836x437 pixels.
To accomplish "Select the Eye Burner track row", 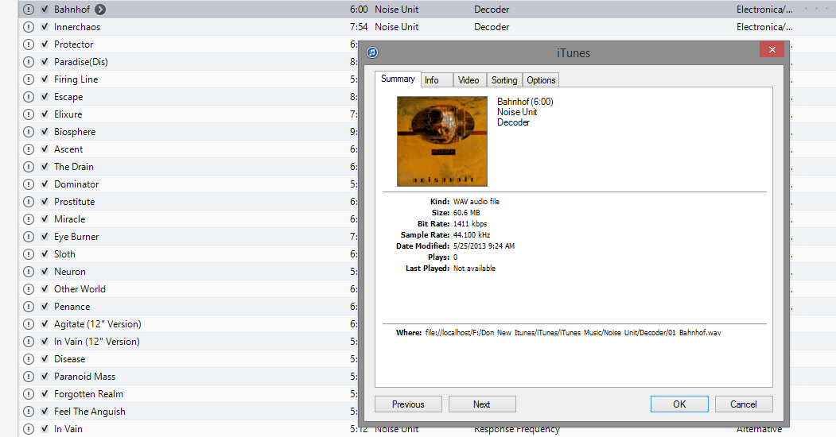I will pos(188,237).
